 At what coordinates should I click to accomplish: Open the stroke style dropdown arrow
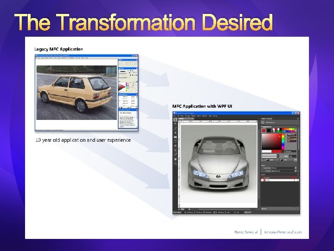coord(277,156)
